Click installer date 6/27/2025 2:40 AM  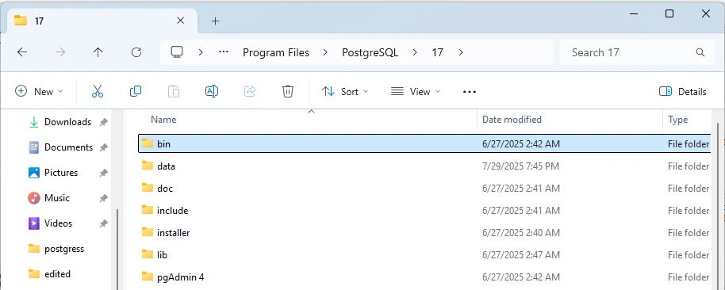[x=520, y=233]
